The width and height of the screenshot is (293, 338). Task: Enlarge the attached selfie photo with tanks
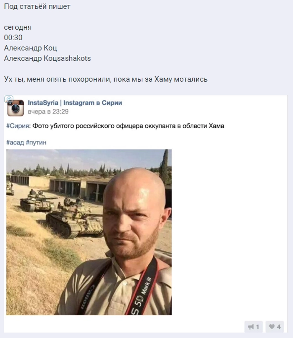(x=89, y=232)
